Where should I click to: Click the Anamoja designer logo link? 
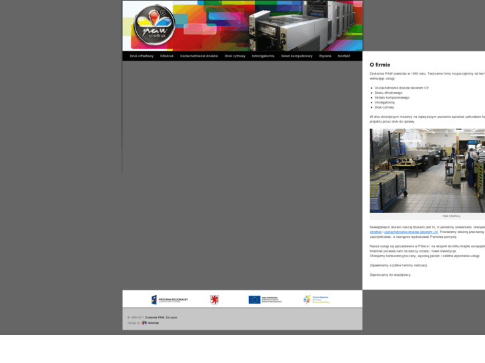(150, 323)
